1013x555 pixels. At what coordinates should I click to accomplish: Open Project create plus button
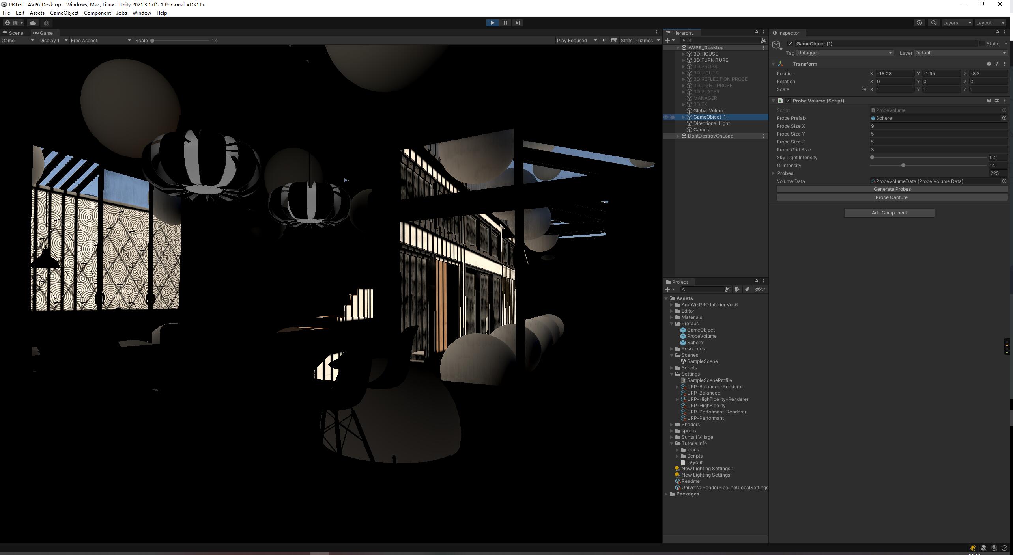coord(670,289)
